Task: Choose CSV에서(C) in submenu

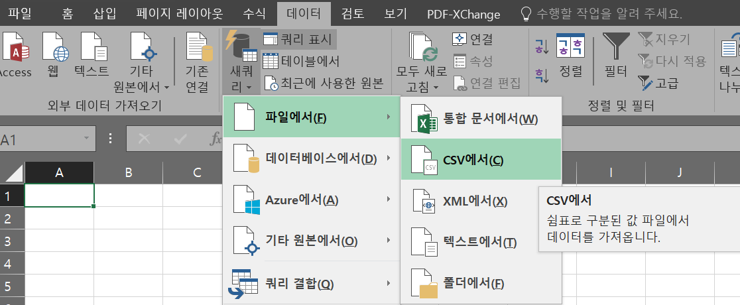Action: 481,160
